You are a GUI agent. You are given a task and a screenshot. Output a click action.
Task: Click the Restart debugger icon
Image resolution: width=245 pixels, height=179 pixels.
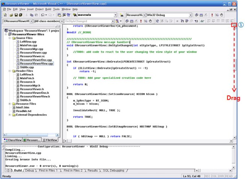click(x=157, y=21)
